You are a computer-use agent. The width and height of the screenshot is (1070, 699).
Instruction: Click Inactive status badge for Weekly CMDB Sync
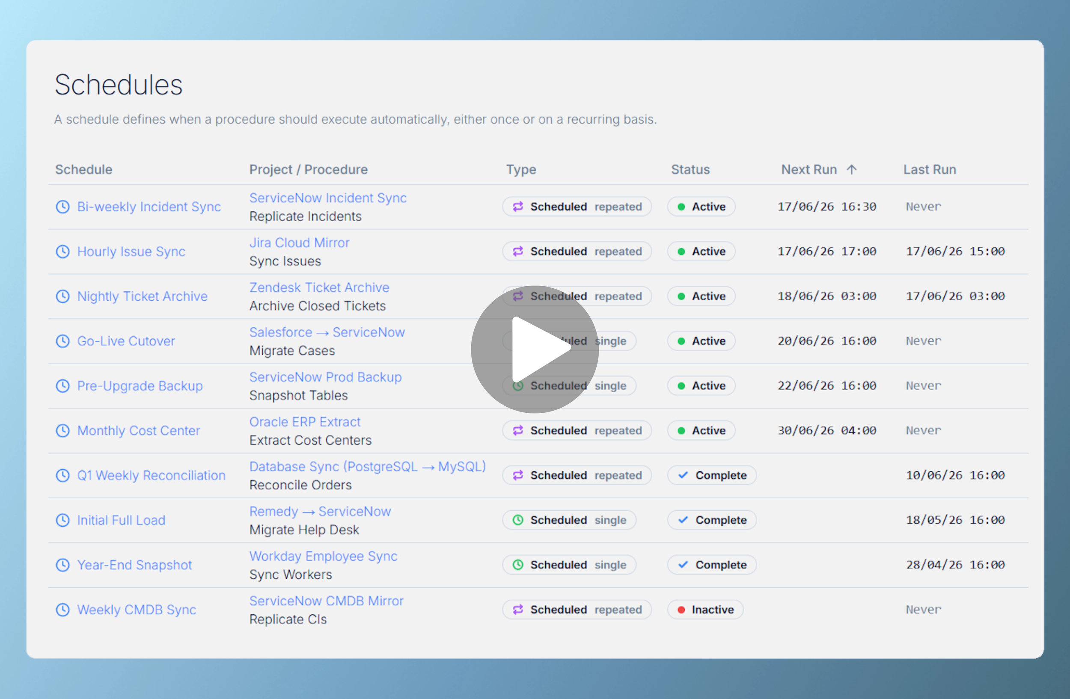click(x=705, y=610)
